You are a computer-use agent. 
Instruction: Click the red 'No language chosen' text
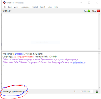coord(23,57)
